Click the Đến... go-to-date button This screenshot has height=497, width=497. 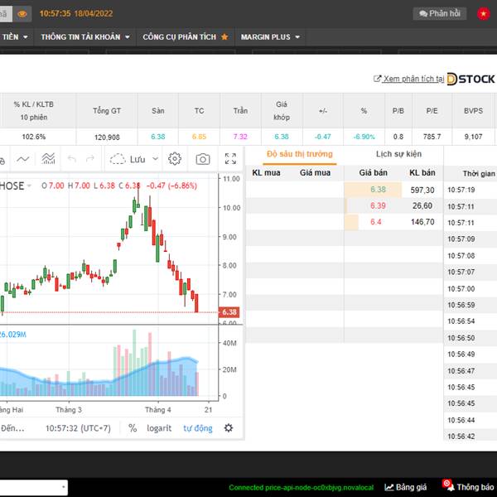click(x=12, y=428)
